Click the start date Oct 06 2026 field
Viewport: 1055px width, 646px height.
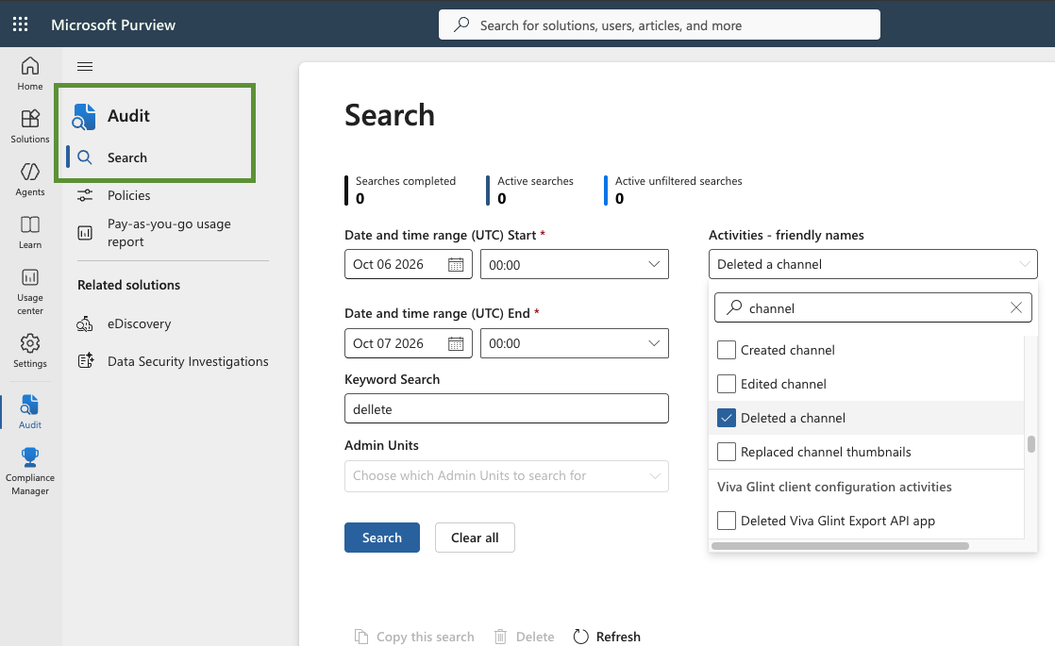tap(409, 264)
